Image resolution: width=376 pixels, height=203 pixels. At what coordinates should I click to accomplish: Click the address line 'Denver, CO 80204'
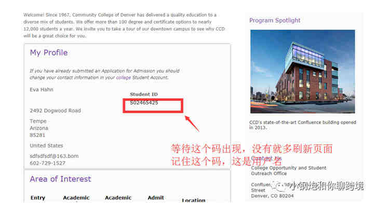pyautogui.click(x=272, y=196)
